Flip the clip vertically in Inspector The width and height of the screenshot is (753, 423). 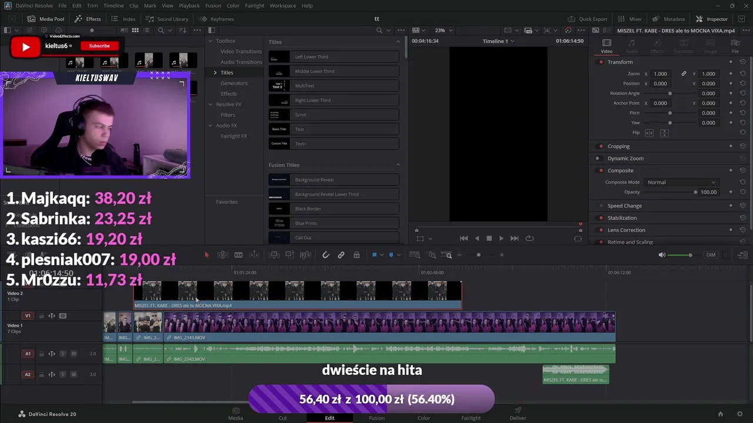pyautogui.click(x=664, y=133)
